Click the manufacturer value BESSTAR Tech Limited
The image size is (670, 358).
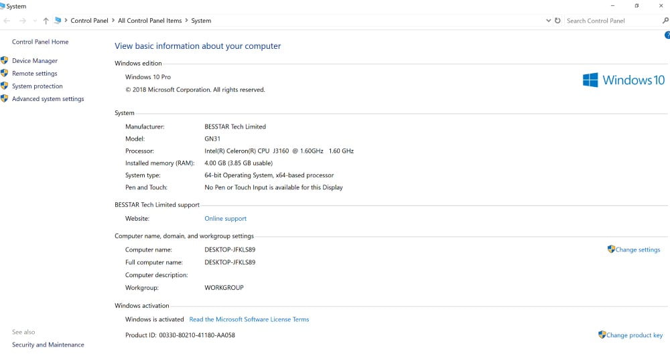pyautogui.click(x=235, y=126)
